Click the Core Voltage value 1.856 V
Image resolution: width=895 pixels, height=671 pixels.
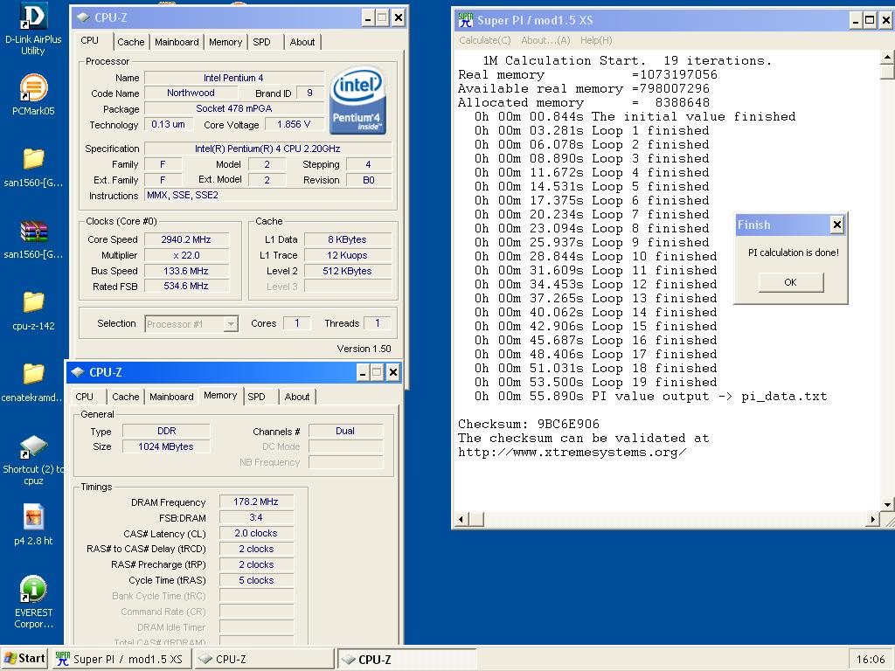pyautogui.click(x=294, y=124)
